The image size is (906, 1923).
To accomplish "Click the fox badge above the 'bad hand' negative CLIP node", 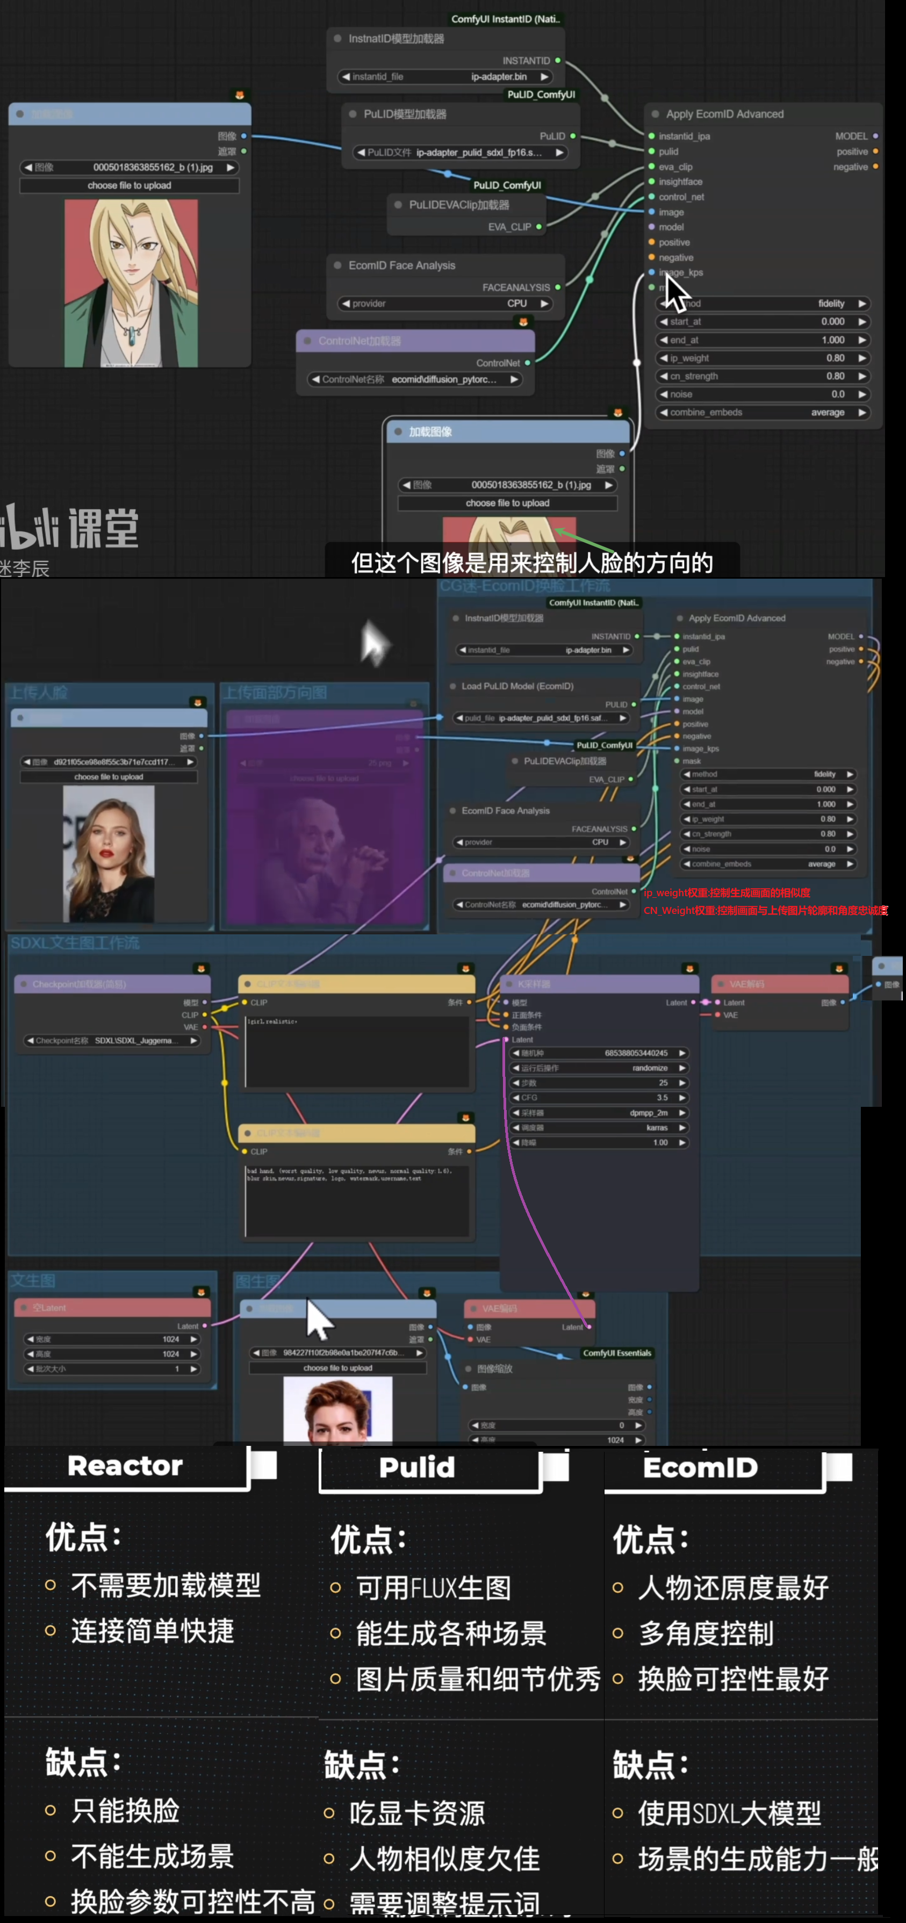I will point(466,1118).
